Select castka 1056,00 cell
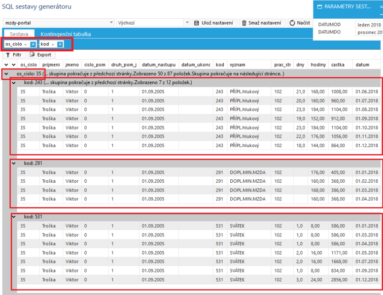This screenshot has height=295, width=383. click(340, 136)
